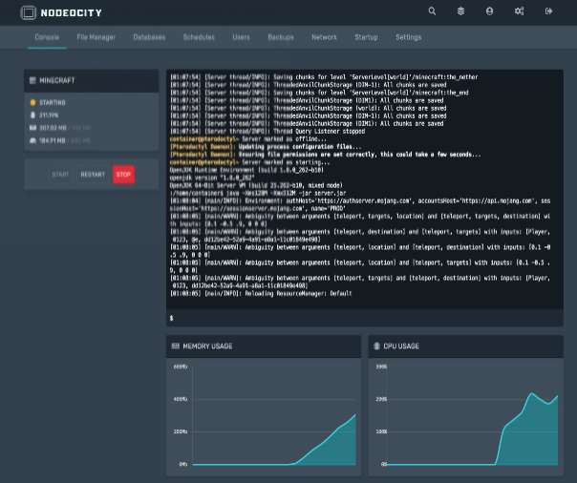Click the Memory Usage panel header icon
The height and width of the screenshot is (483, 577).
point(176,346)
